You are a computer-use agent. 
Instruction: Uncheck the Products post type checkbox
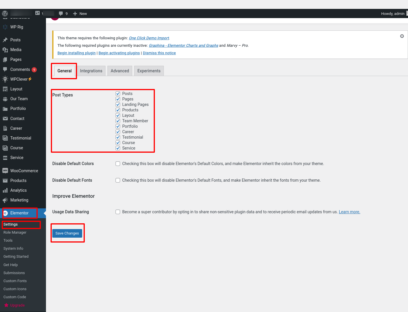tap(118, 110)
